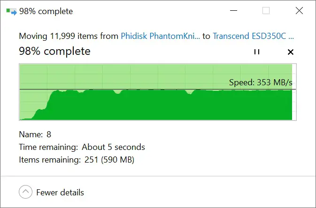Click the Name: 8 current file row
The width and height of the screenshot is (316, 208).
pyautogui.click(x=35, y=134)
